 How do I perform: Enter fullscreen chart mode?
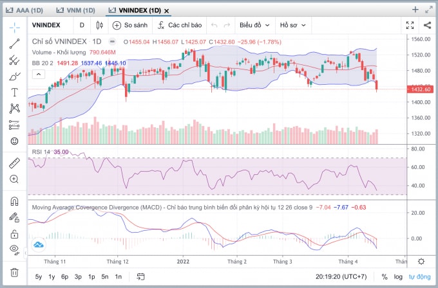coord(410,25)
